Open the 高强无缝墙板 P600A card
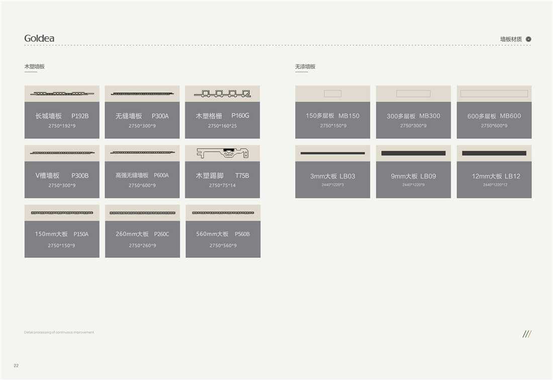Screen dimensions: 553x380 pos(142,171)
